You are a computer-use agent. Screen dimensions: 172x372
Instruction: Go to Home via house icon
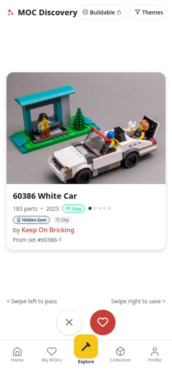tap(17, 355)
